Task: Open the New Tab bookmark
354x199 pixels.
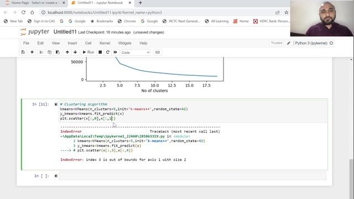Action: (x=13, y=21)
